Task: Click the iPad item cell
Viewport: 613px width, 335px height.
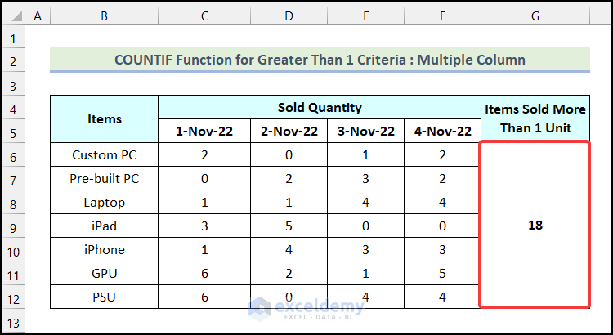Action: point(104,226)
